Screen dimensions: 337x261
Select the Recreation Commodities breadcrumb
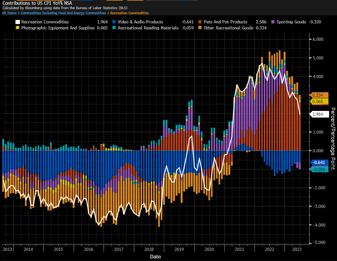coord(129,13)
